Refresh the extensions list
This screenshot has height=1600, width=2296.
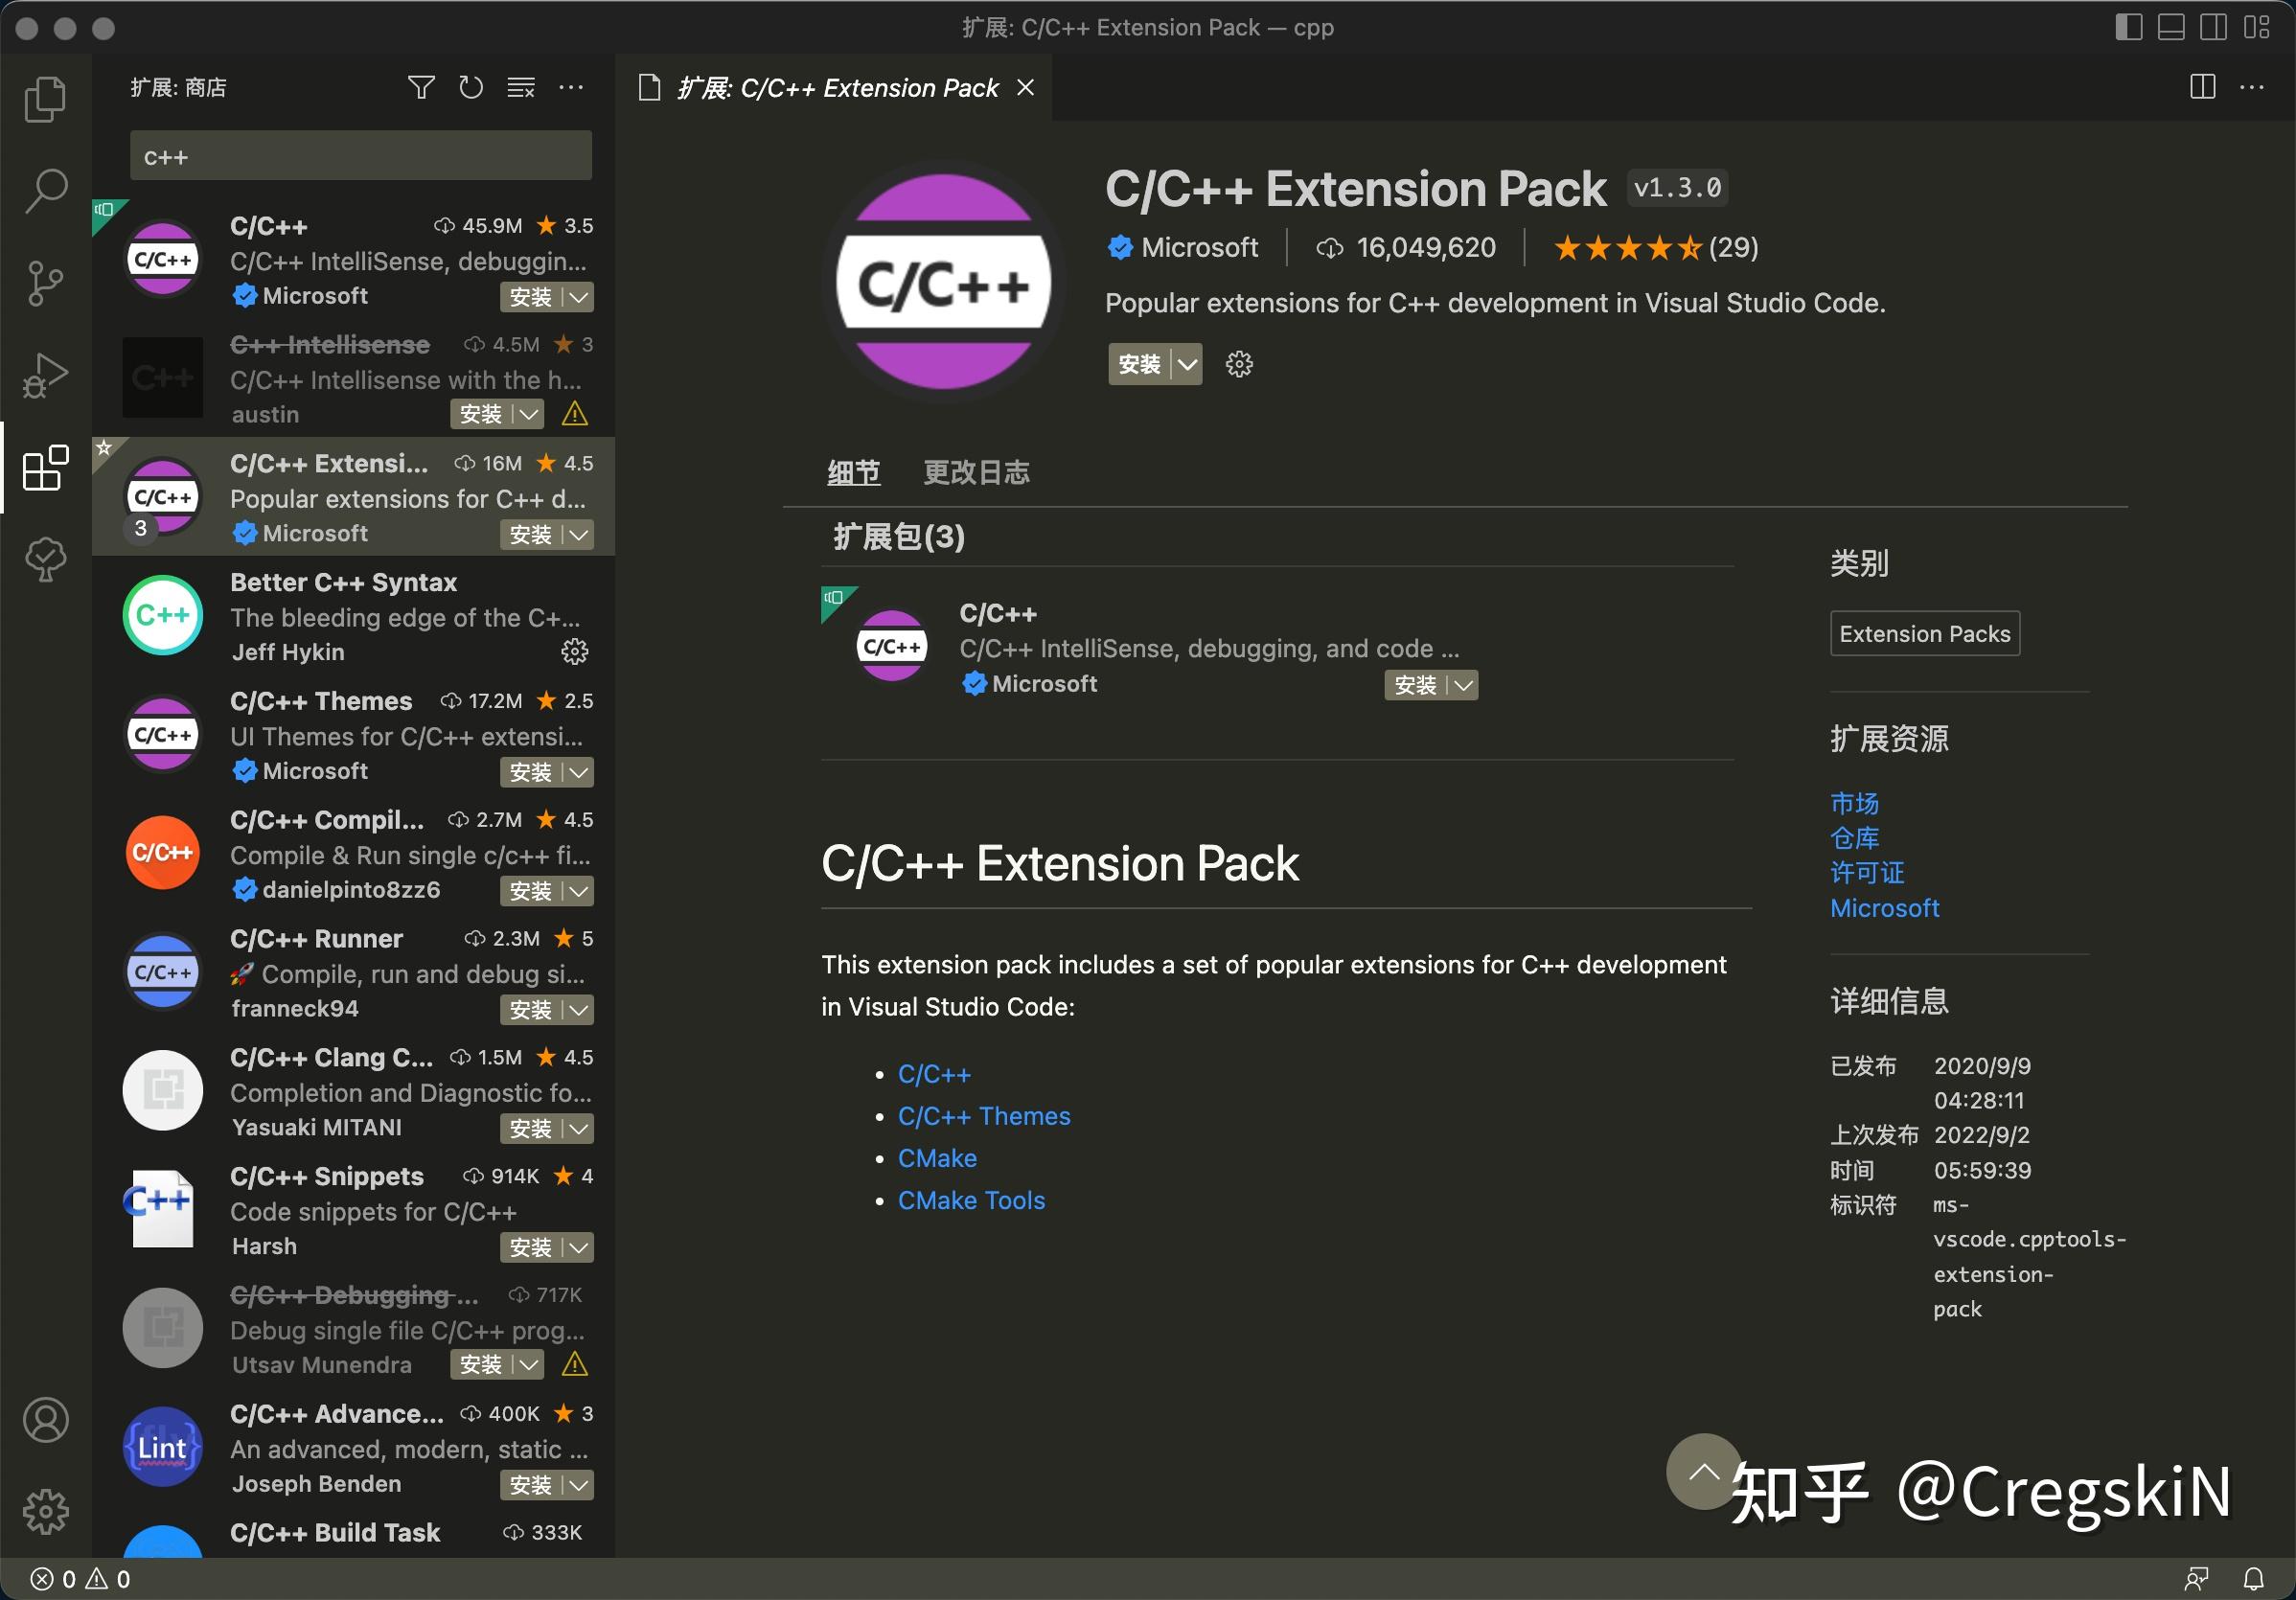(470, 87)
